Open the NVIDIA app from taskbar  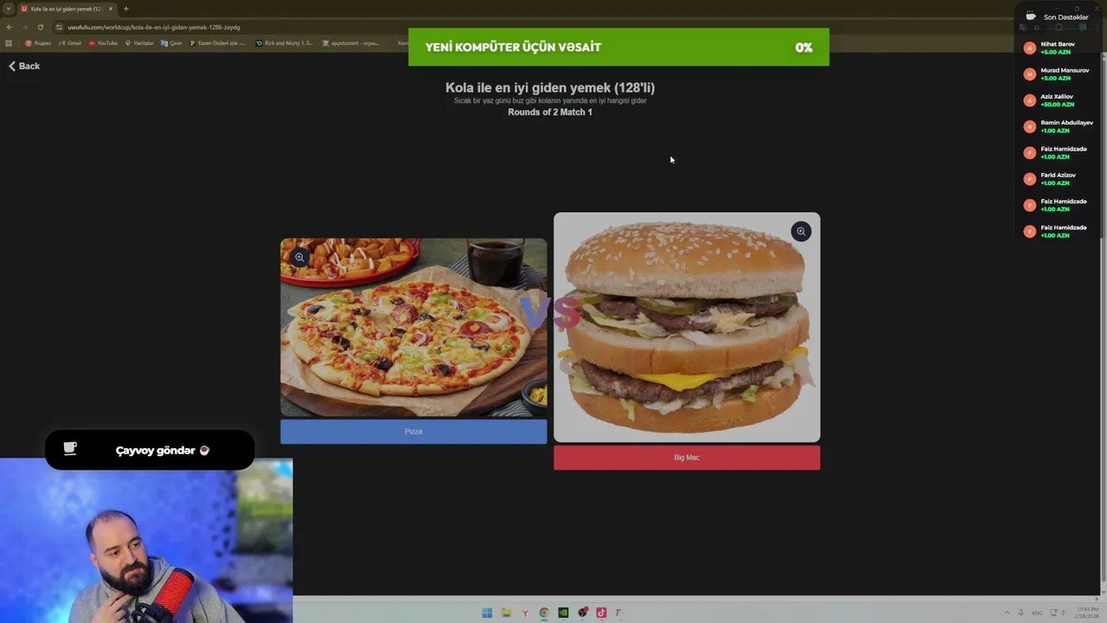563,613
